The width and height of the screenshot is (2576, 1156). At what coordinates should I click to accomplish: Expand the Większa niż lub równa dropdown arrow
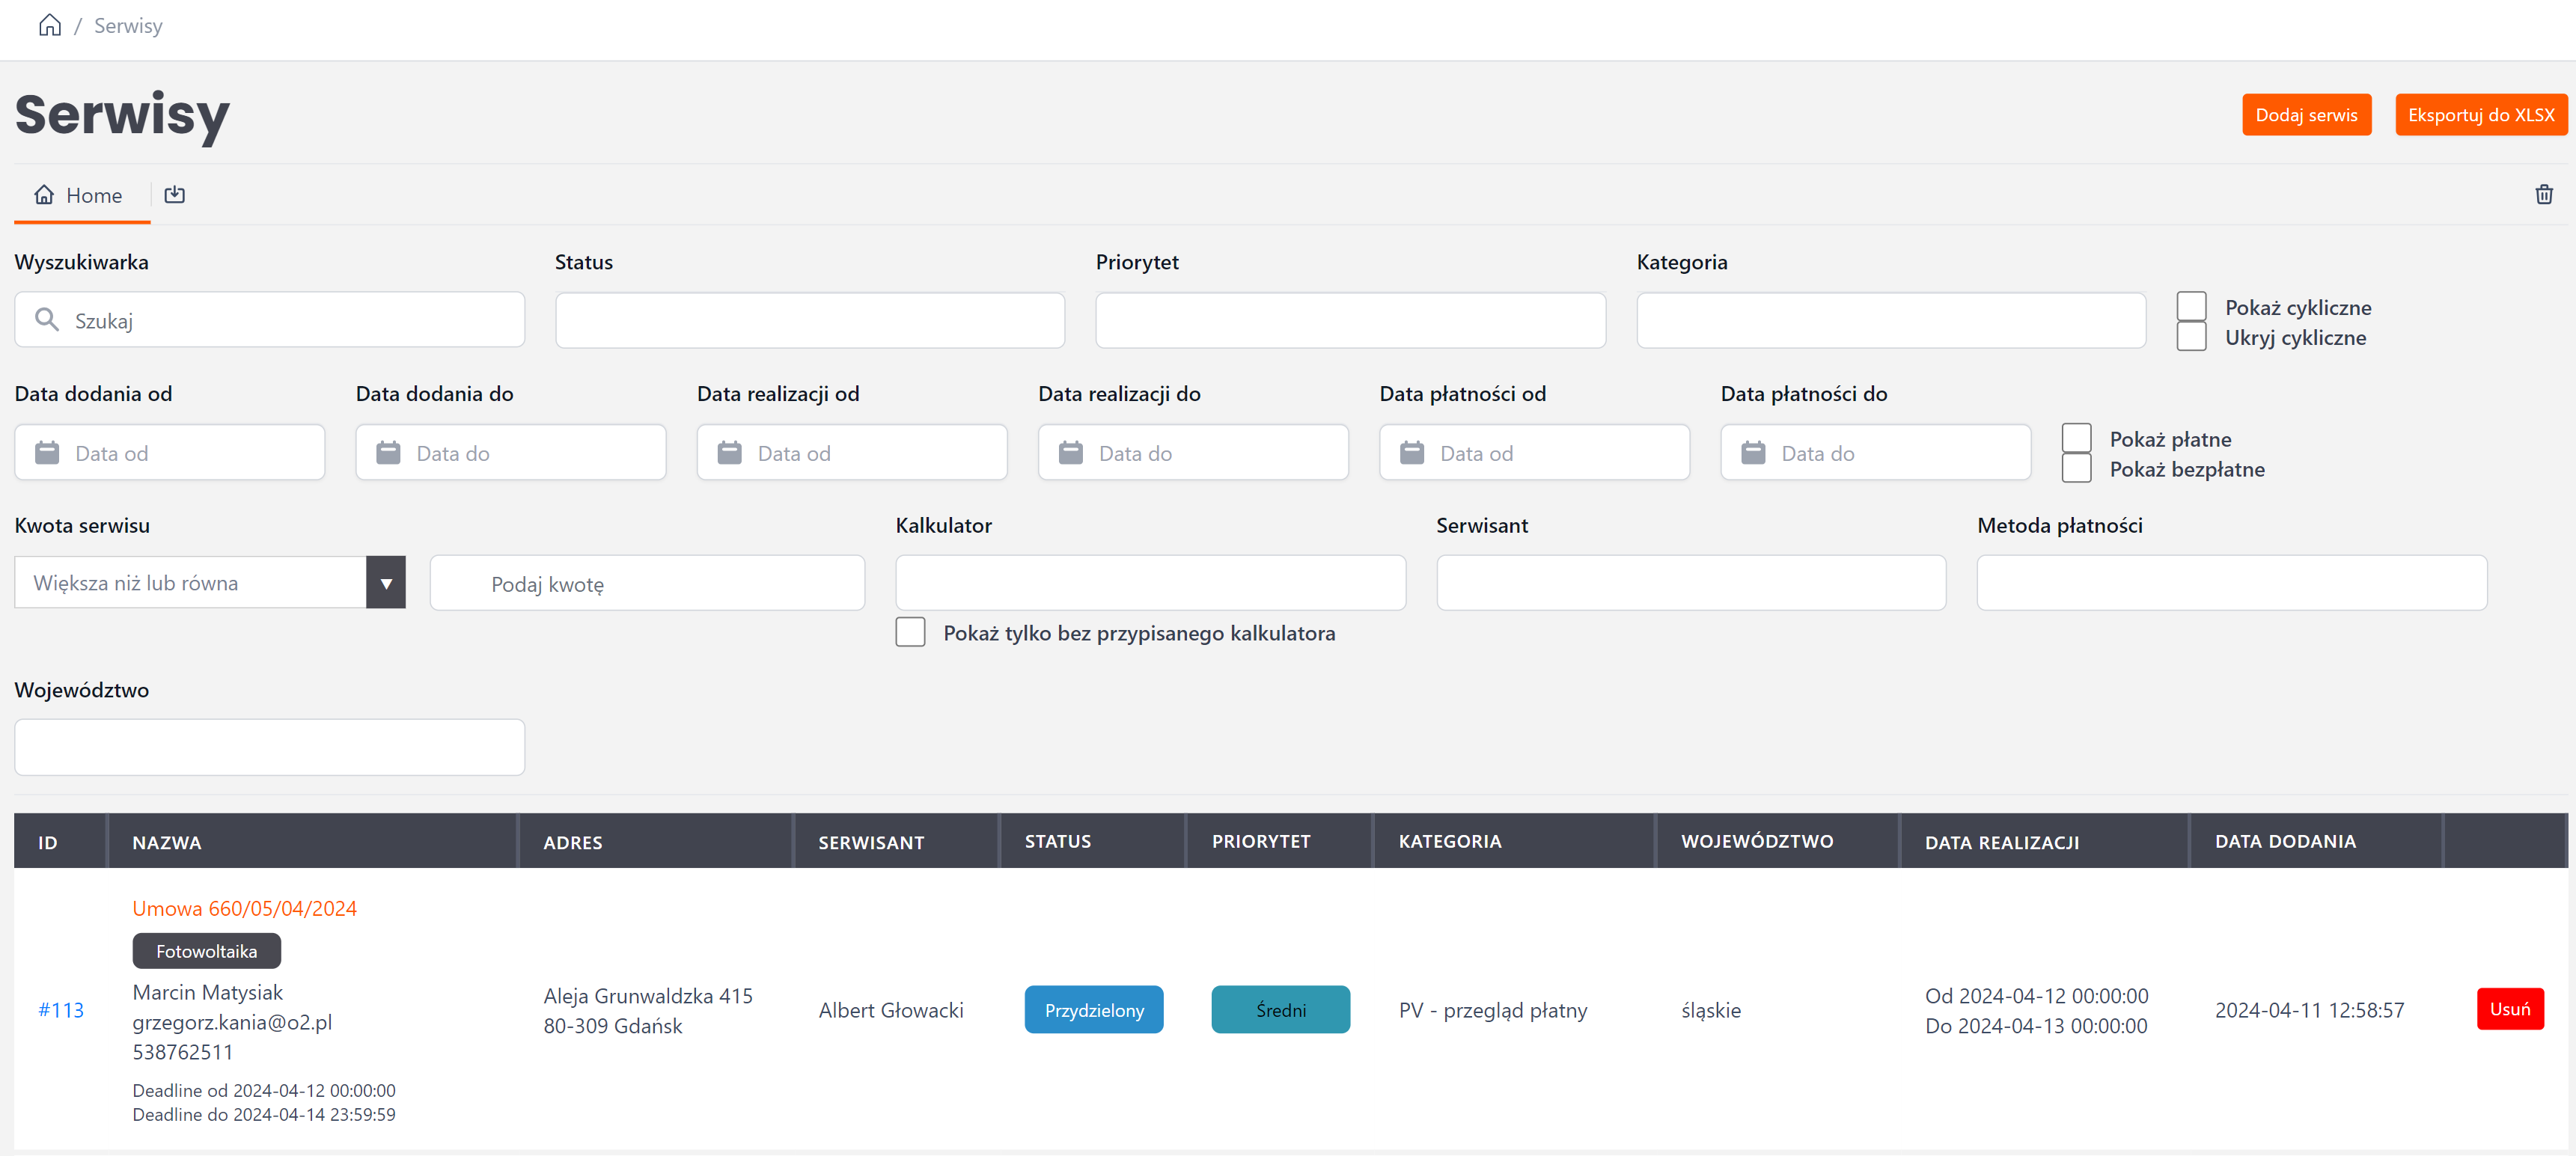[x=385, y=583]
